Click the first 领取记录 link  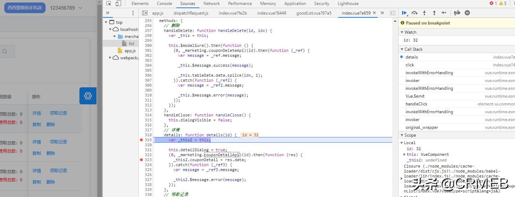click(58, 113)
